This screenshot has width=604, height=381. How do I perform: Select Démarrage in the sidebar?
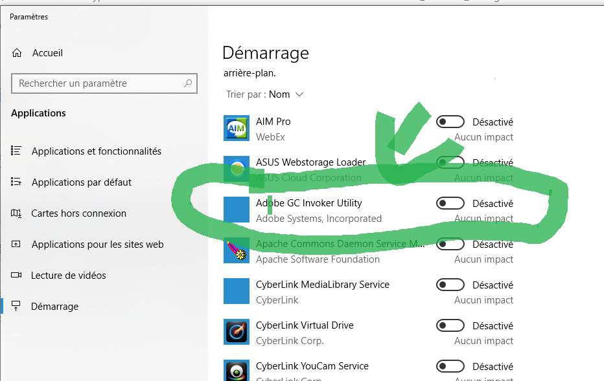point(54,307)
